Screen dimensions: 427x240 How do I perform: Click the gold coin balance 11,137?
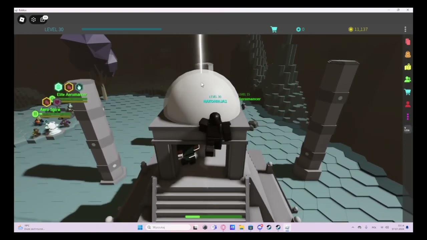point(358,29)
